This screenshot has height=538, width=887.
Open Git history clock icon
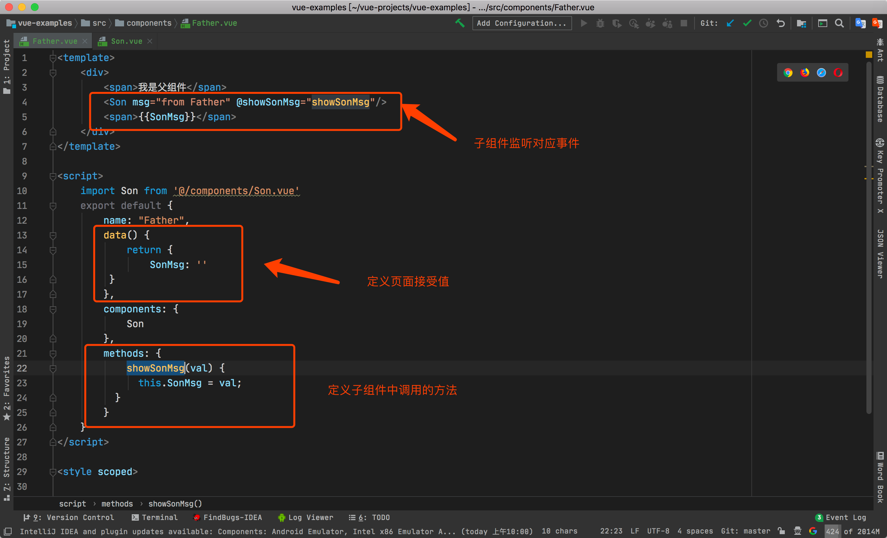[764, 23]
